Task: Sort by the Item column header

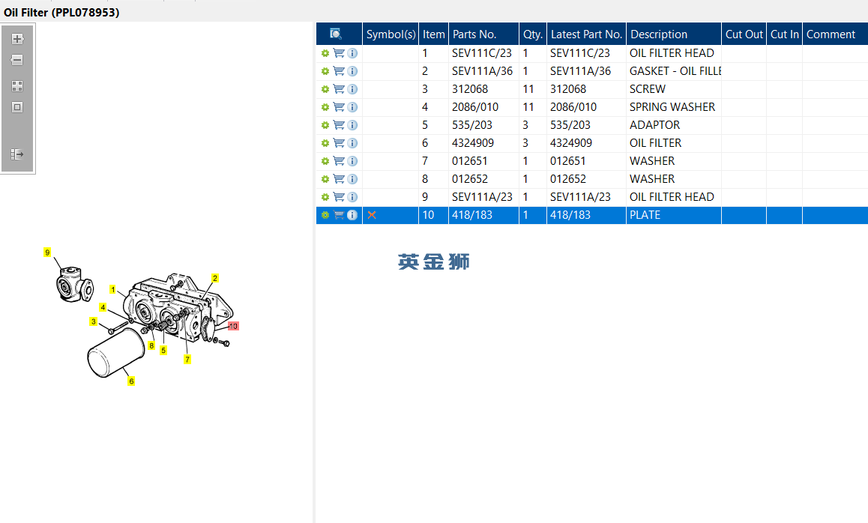Action: point(433,34)
